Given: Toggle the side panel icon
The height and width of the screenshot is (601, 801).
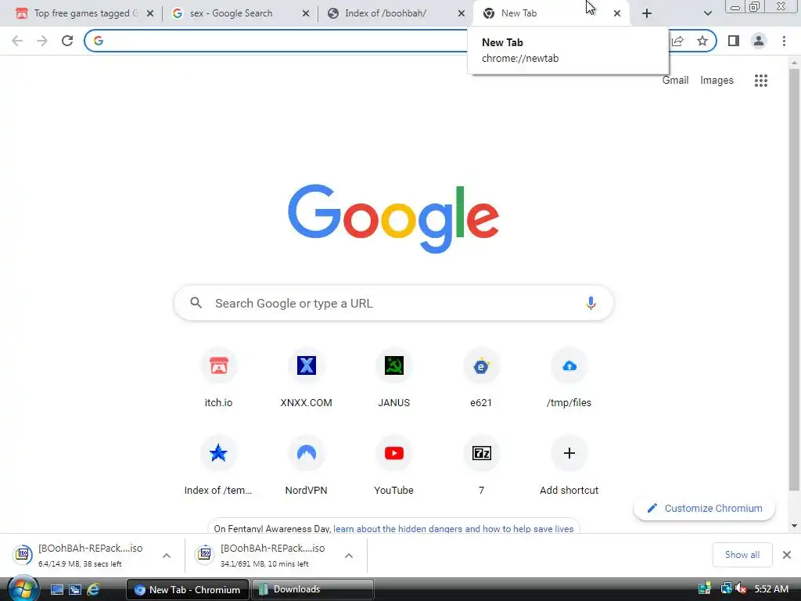Looking at the screenshot, I should pyautogui.click(x=734, y=41).
